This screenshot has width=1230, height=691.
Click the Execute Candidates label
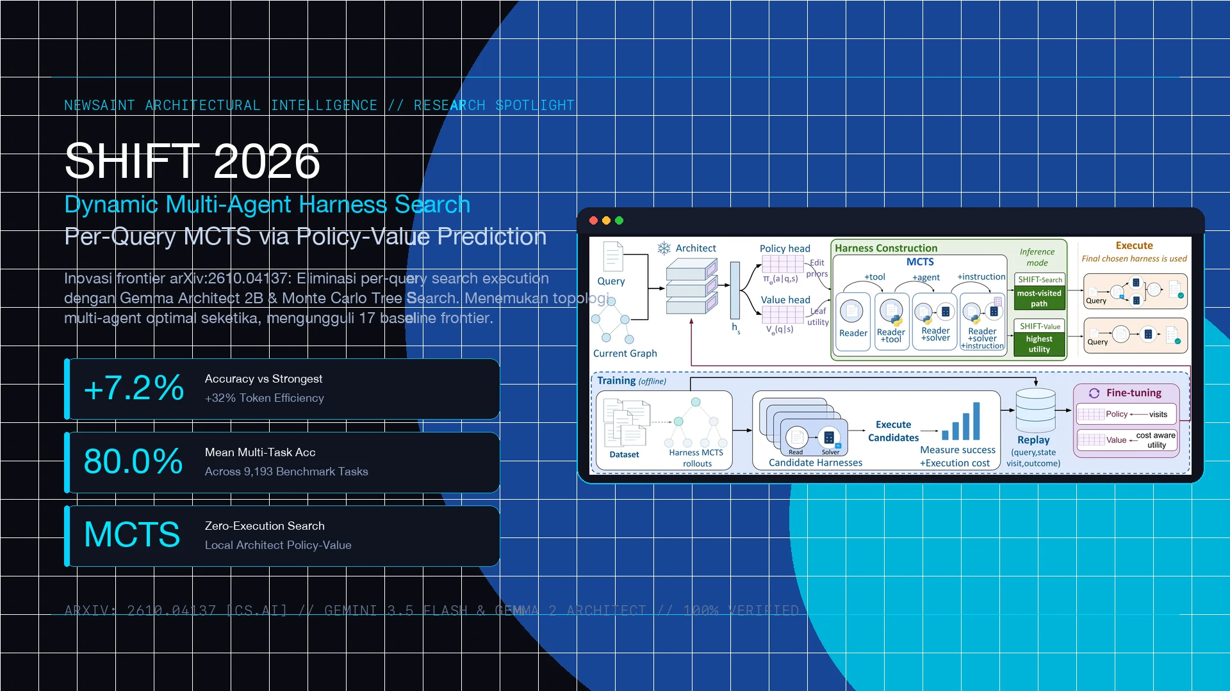coord(893,431)
